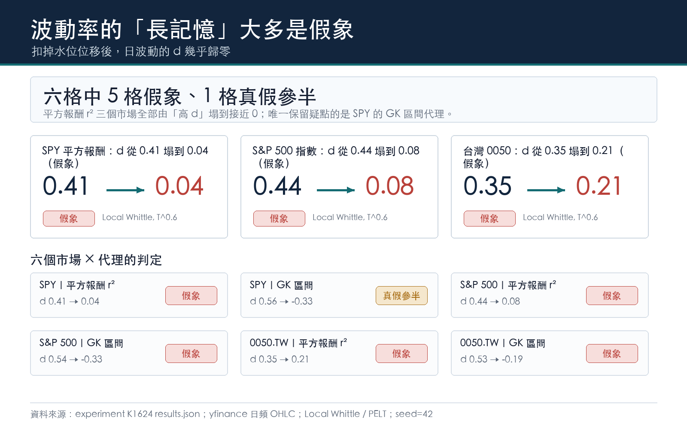Click the text d 0.53 → -0.19

pos(491,359)
